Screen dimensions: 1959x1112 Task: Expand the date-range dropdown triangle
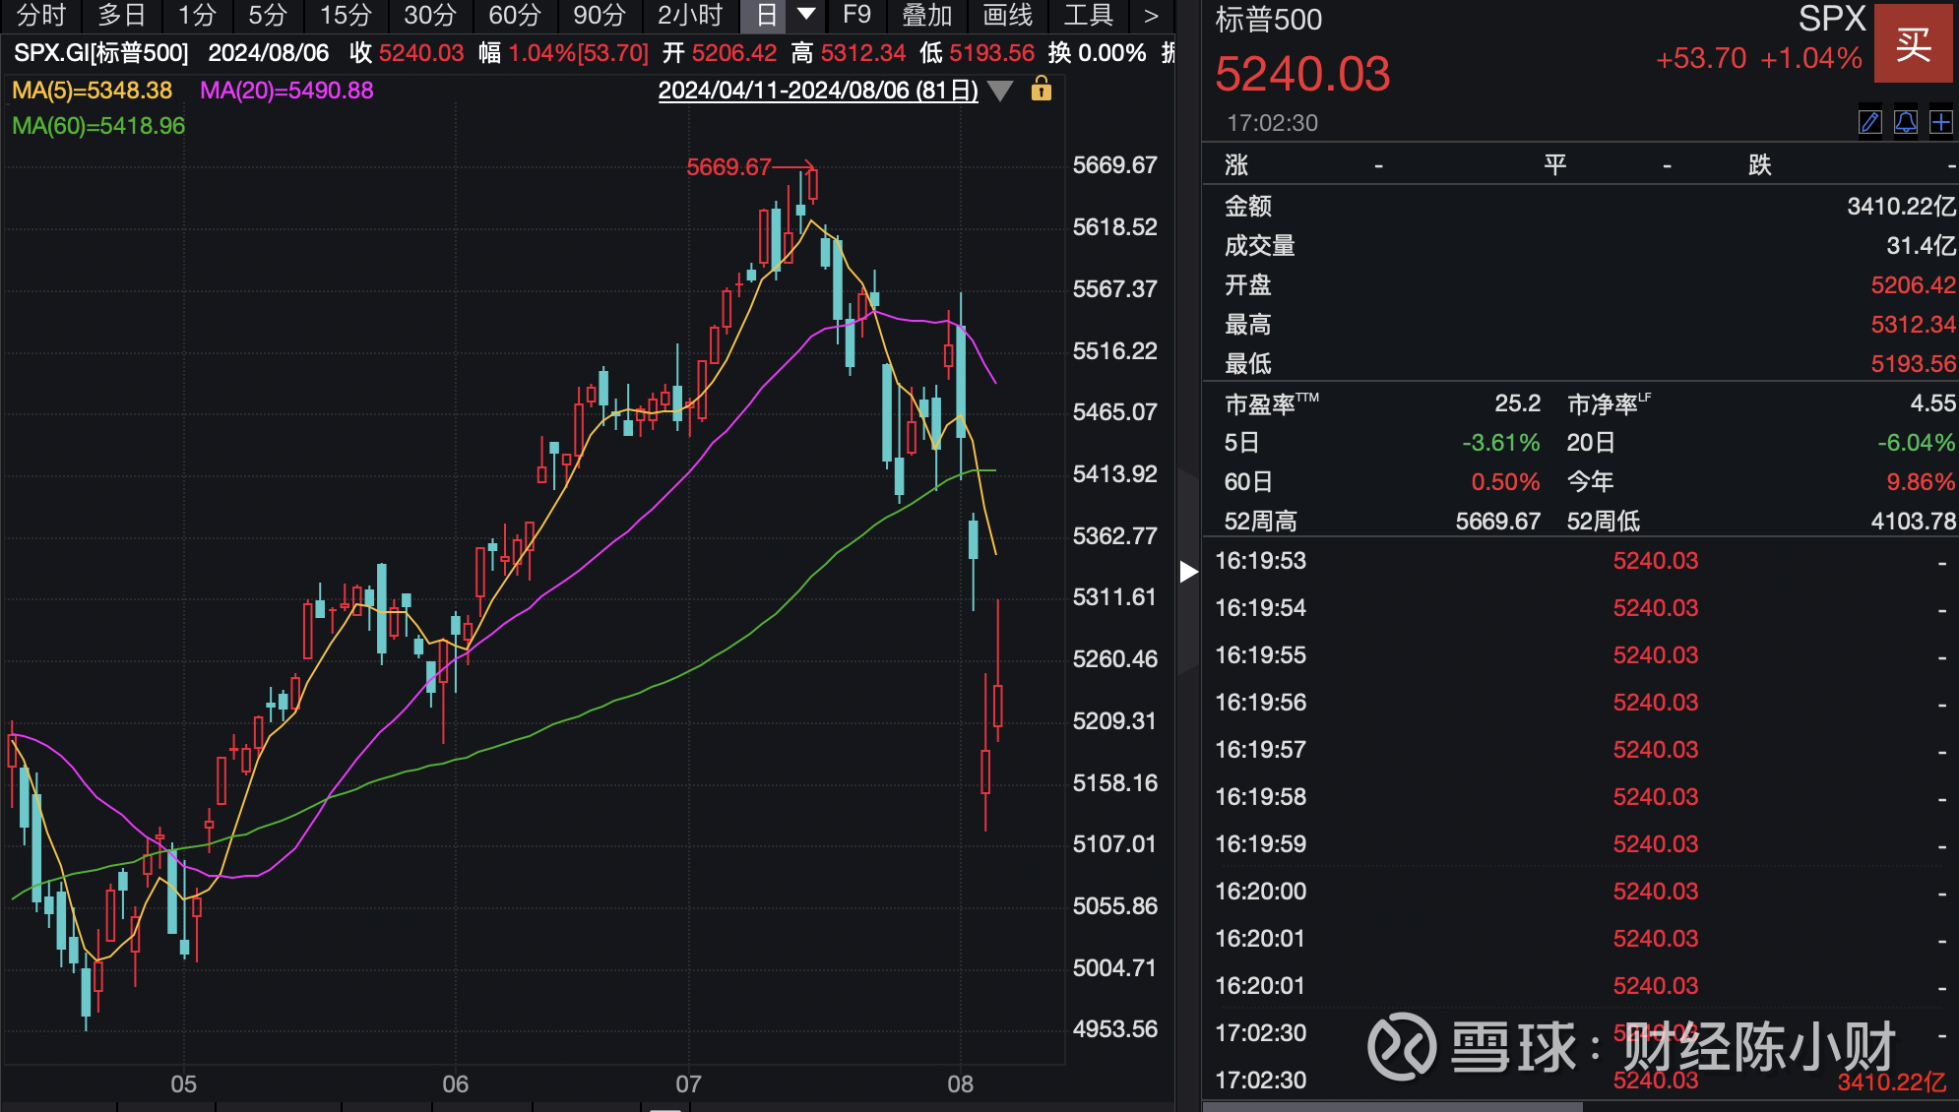tap(1000, 91)
